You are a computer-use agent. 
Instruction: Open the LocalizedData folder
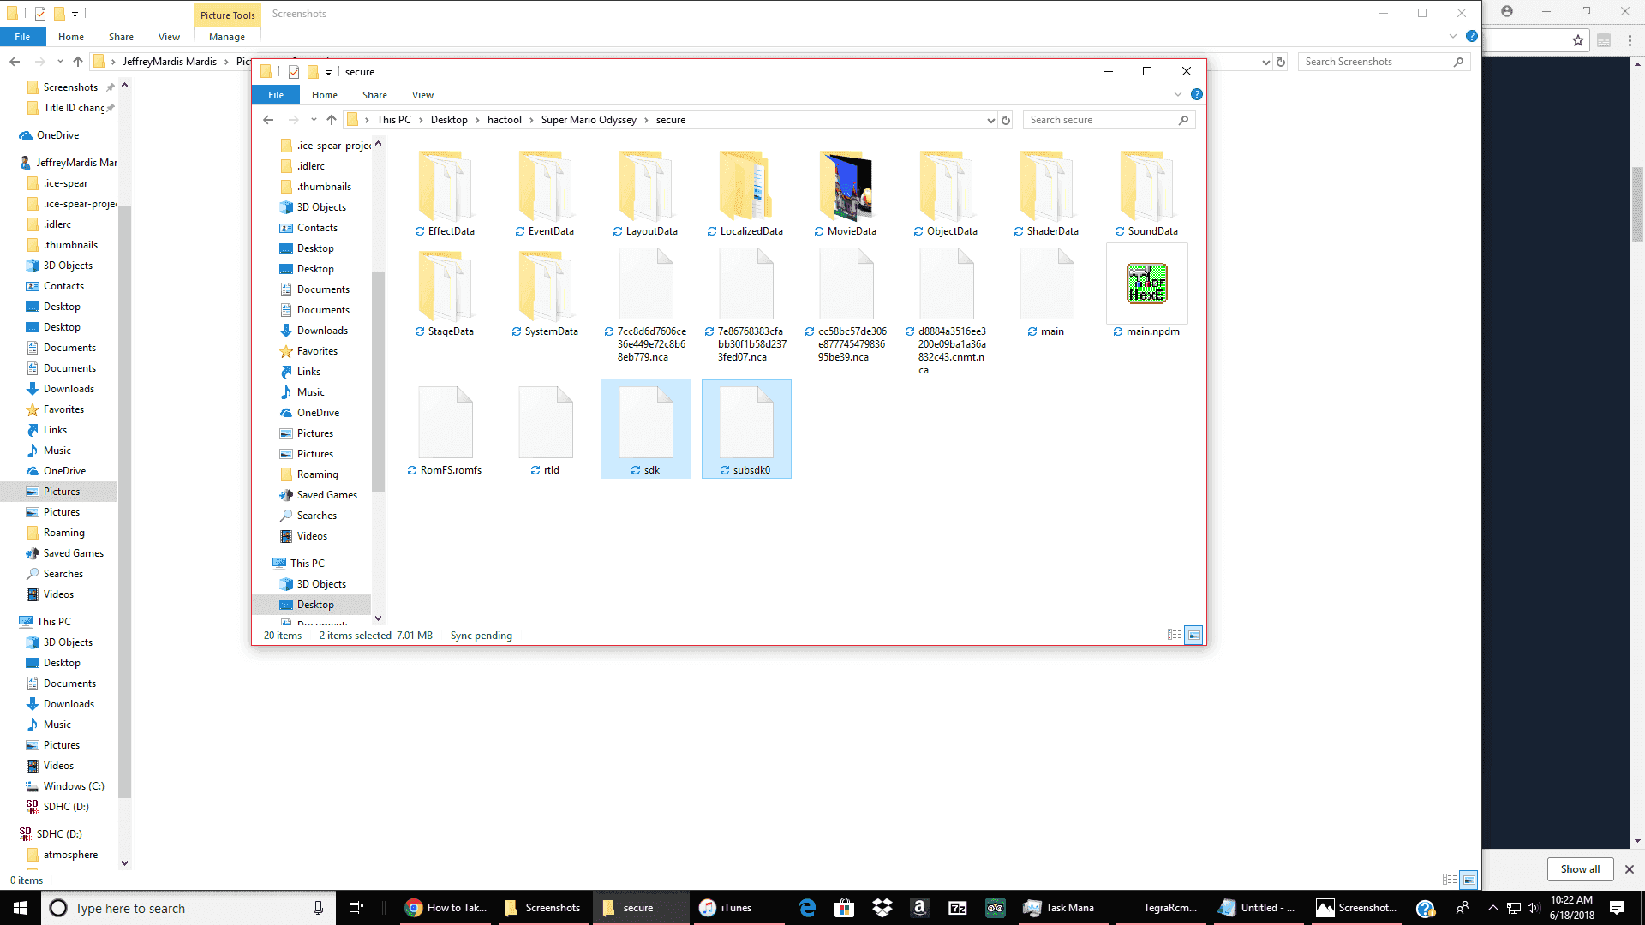[745, 194]
